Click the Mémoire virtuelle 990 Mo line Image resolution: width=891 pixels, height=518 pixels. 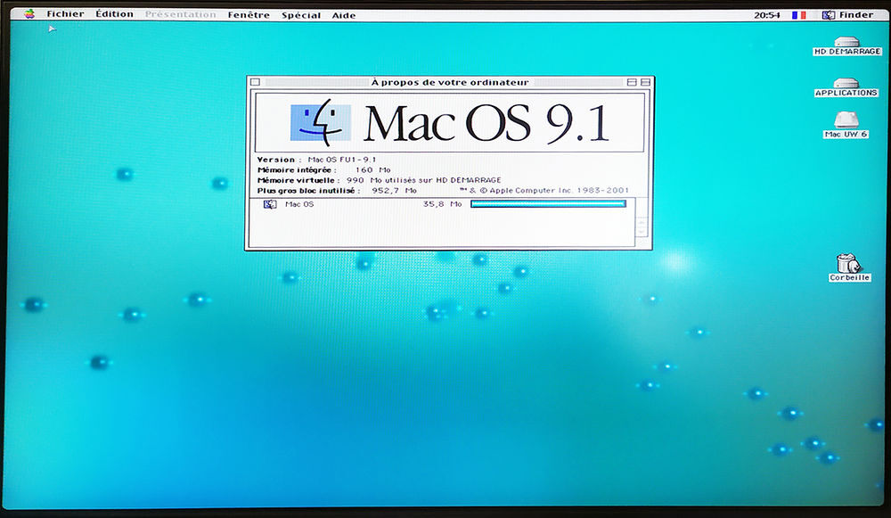coord(379,180)
